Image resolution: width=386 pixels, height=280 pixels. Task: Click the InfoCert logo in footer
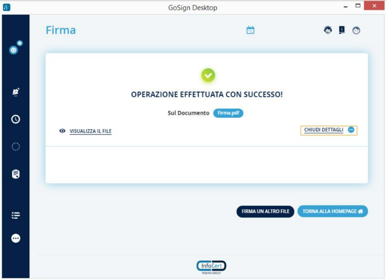(211, 266)
